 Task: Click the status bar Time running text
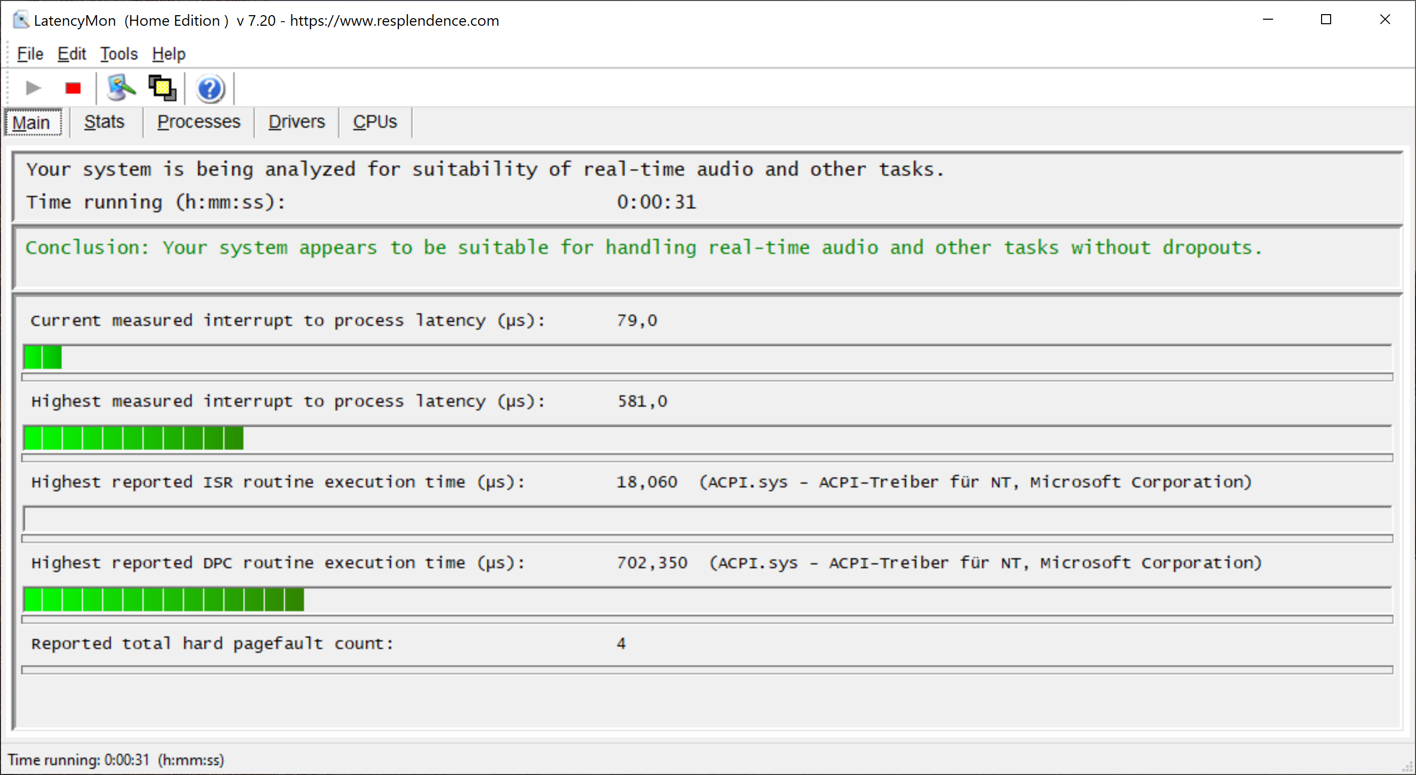click(x=116, y=760)
